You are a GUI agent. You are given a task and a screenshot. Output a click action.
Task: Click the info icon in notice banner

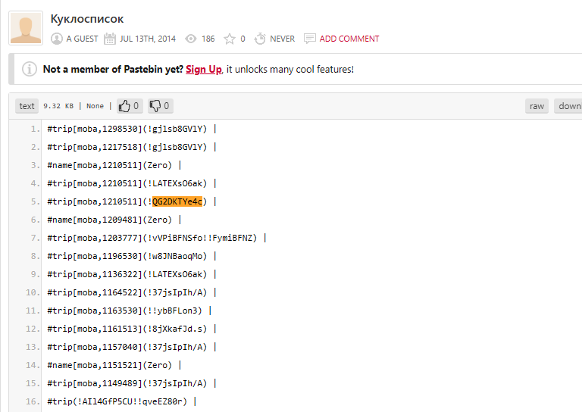tap(30, 70)
